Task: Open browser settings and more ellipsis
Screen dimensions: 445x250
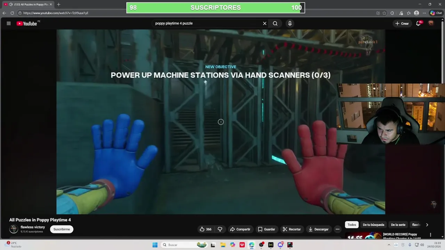Action: [x=424, y=13]
